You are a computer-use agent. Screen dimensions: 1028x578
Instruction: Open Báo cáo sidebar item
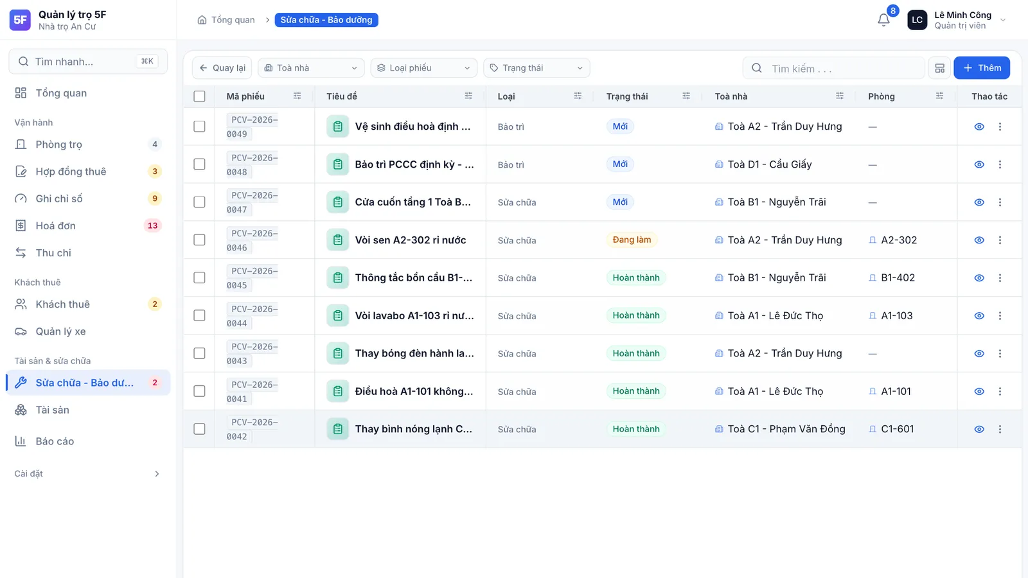(x=88, y=441)
